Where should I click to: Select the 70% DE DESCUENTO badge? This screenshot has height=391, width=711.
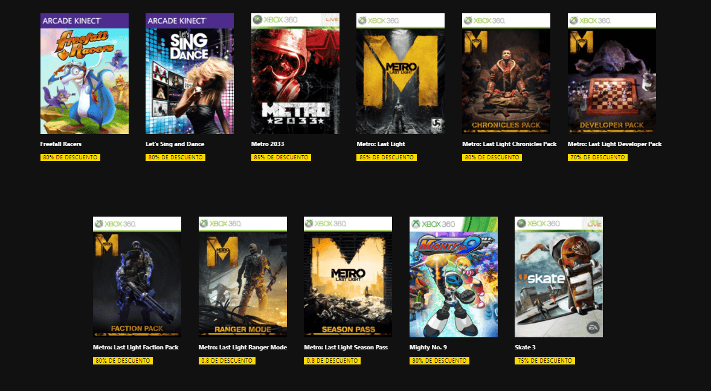(x=597, y=157)
